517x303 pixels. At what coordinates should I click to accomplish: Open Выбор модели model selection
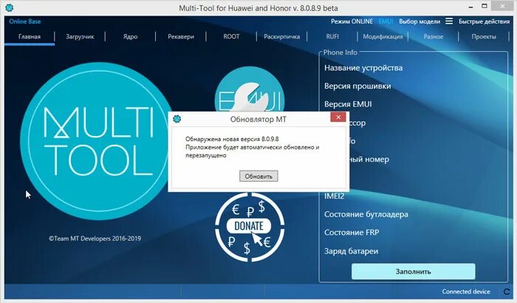pos(420,21)
